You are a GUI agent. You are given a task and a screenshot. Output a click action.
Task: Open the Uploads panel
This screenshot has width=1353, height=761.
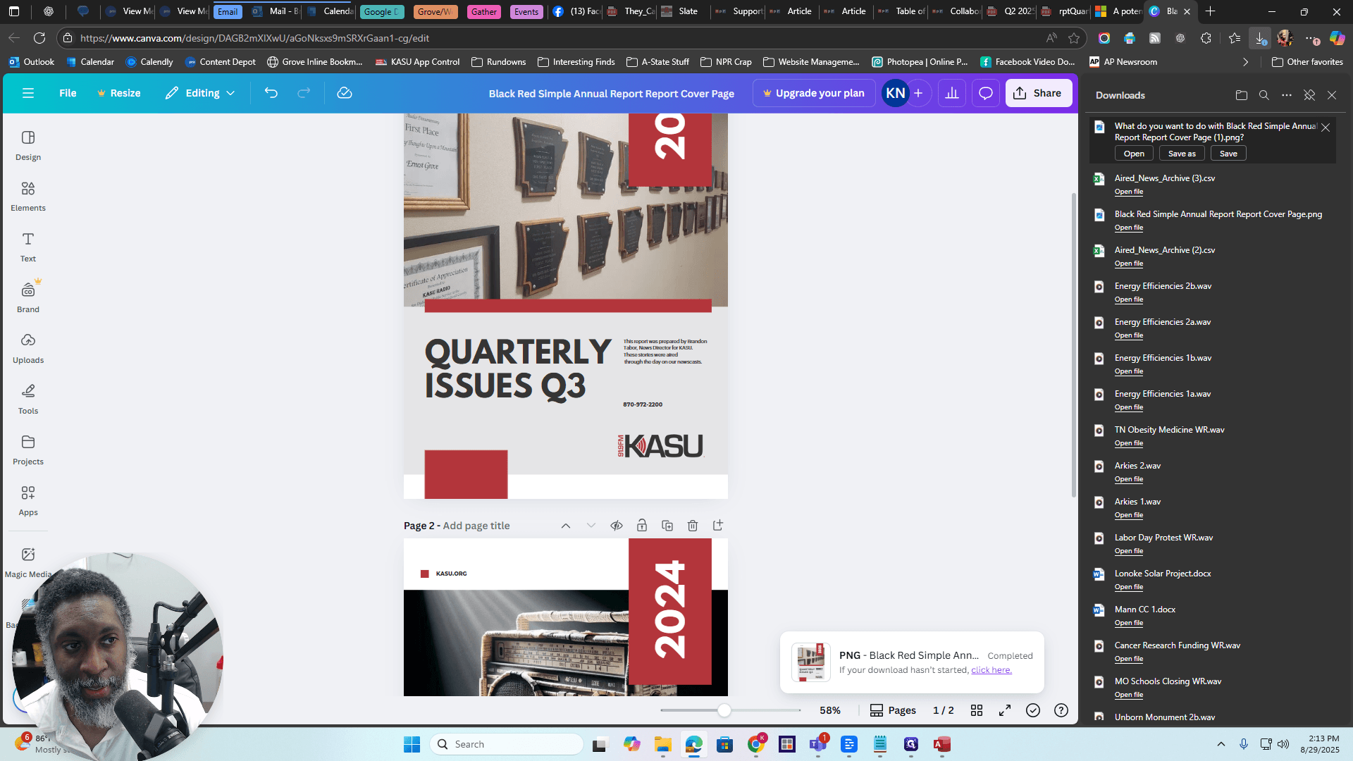pos(28,349)
